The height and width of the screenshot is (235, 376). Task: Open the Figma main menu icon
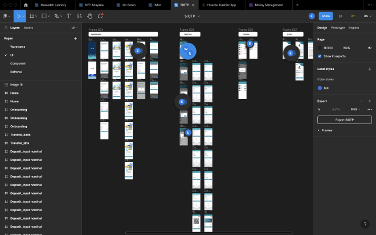(5, 16)
